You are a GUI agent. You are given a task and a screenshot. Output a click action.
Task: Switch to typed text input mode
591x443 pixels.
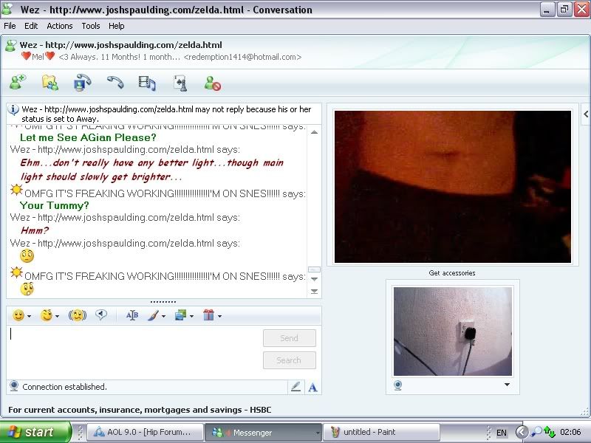click(x=312, y=386)
